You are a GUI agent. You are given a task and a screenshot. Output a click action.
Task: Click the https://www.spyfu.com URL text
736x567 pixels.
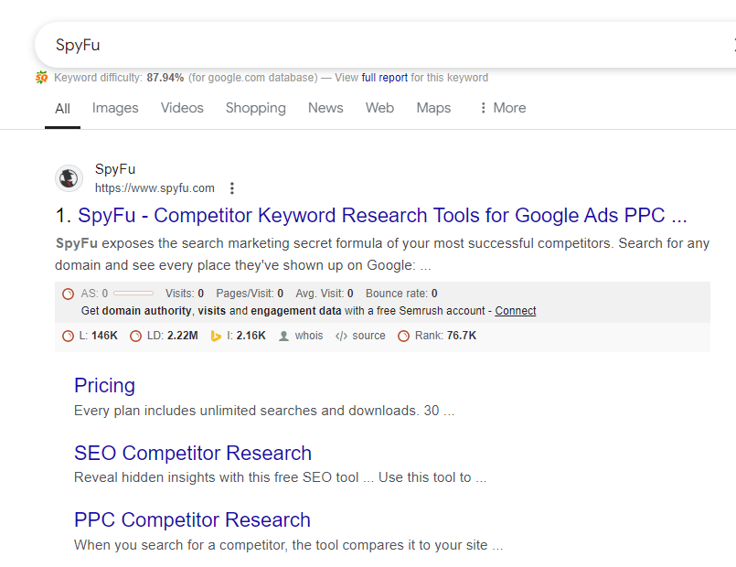pos(155,188)
